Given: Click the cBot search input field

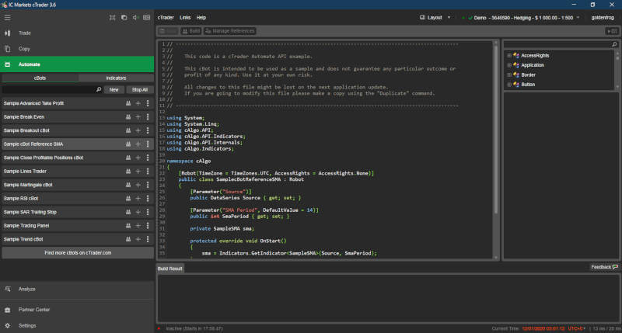Looking at the screenshot, I should tap(48, 90).
